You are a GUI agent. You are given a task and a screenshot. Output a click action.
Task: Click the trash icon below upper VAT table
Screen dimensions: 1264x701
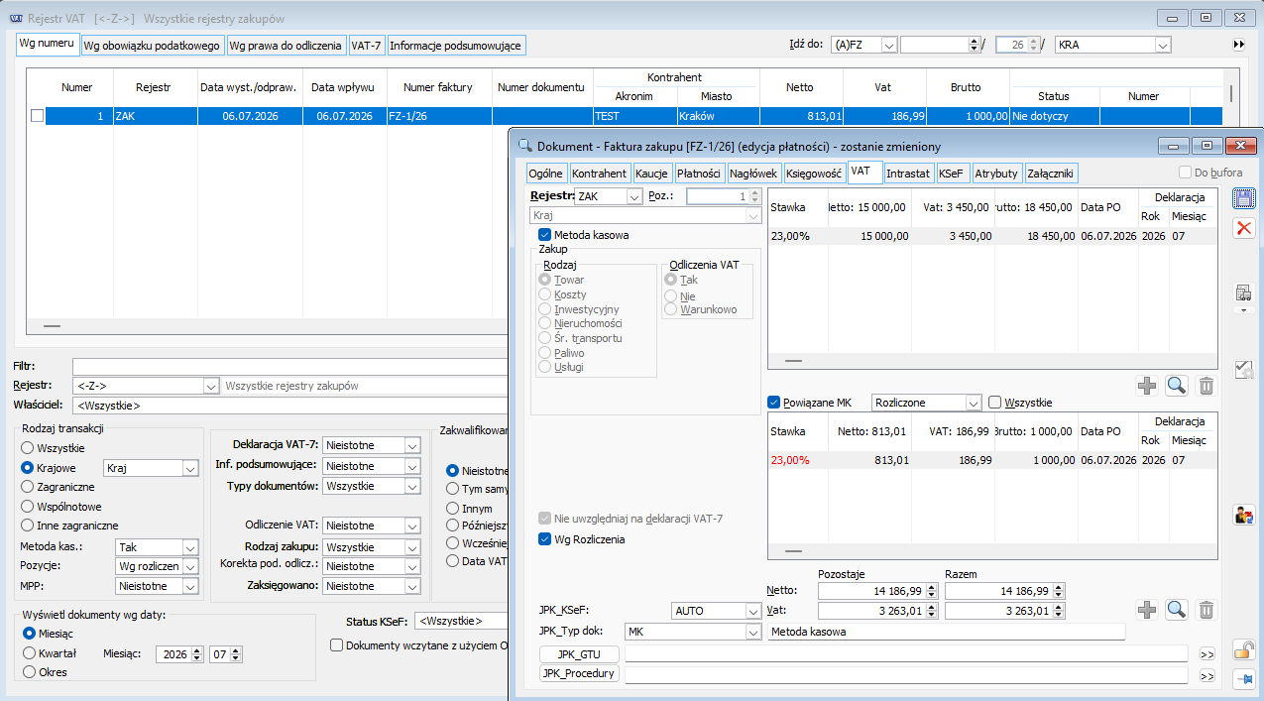click(x=1207, y=386)
